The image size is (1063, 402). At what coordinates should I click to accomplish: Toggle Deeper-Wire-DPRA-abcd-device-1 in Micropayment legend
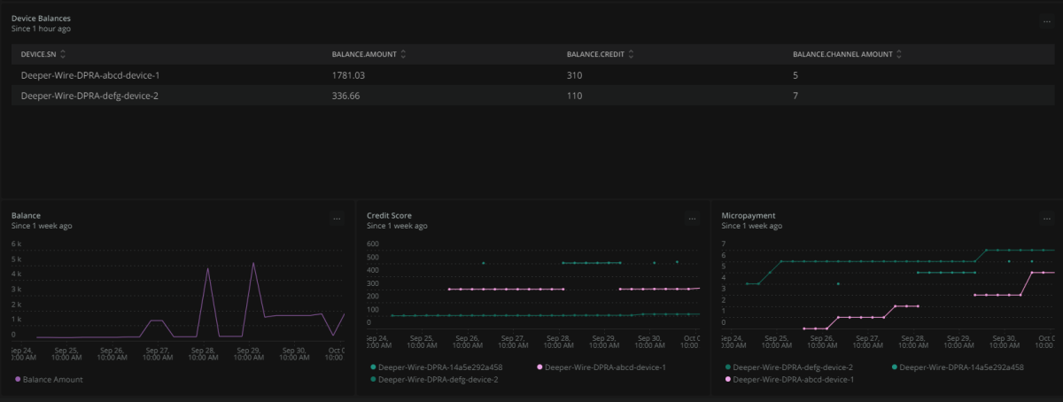point(794,379)
